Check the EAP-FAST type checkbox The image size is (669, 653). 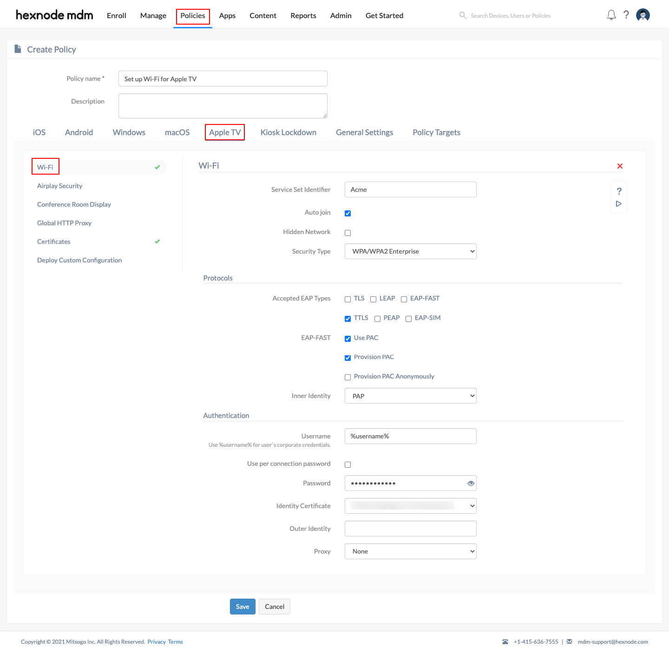pyautogui.click(x=404, y=299)
